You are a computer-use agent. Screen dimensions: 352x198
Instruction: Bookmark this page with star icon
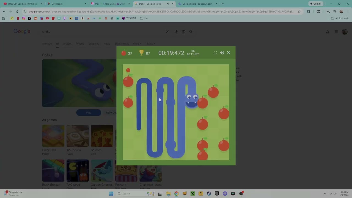click(x=299, y=12)
